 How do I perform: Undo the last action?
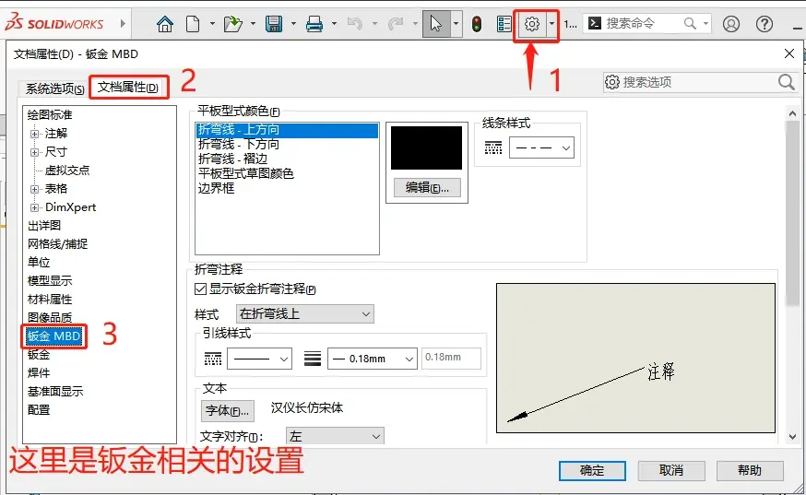[355, 24]
